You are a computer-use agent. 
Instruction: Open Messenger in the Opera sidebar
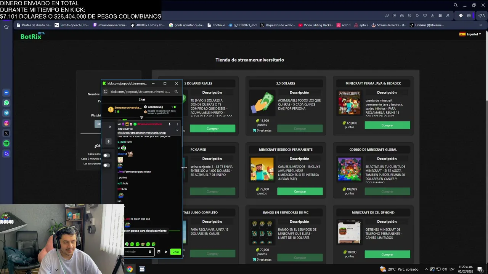(x=6, y=92)
